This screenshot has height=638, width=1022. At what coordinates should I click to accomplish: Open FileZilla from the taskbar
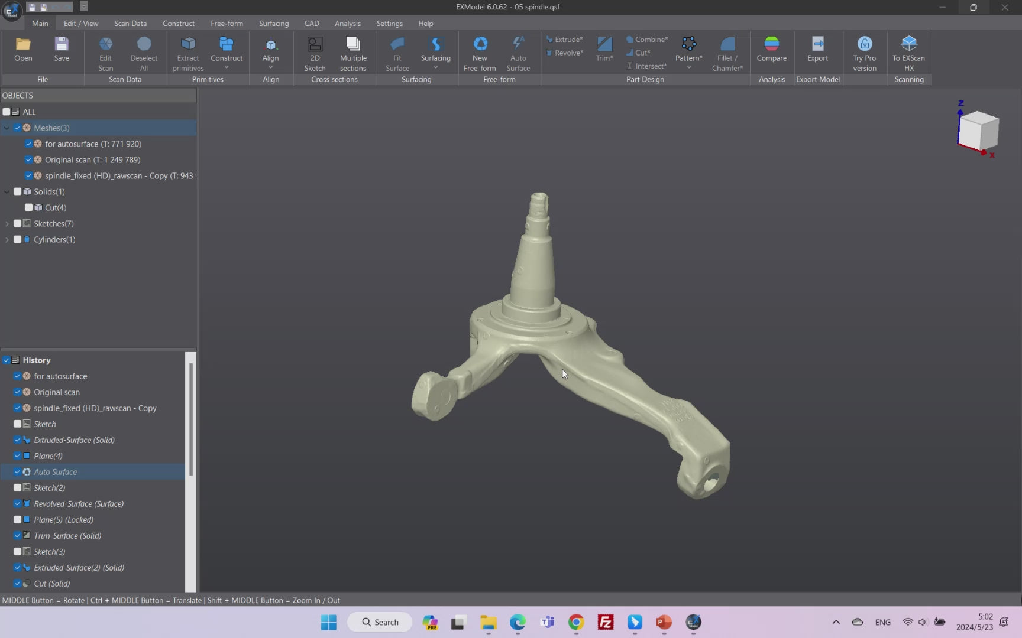tap(605, 622)
